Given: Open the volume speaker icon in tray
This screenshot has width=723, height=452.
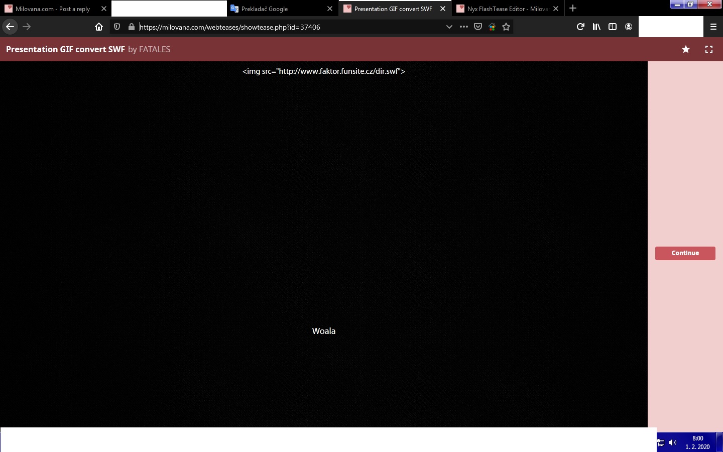Looking at the screenshot, I should pyautogui.click(x=673, y=442).
